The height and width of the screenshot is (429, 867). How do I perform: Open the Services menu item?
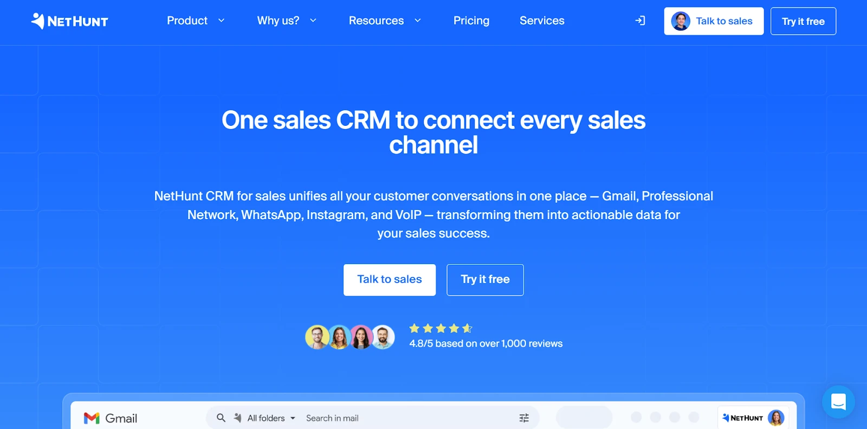pos(542,21)
